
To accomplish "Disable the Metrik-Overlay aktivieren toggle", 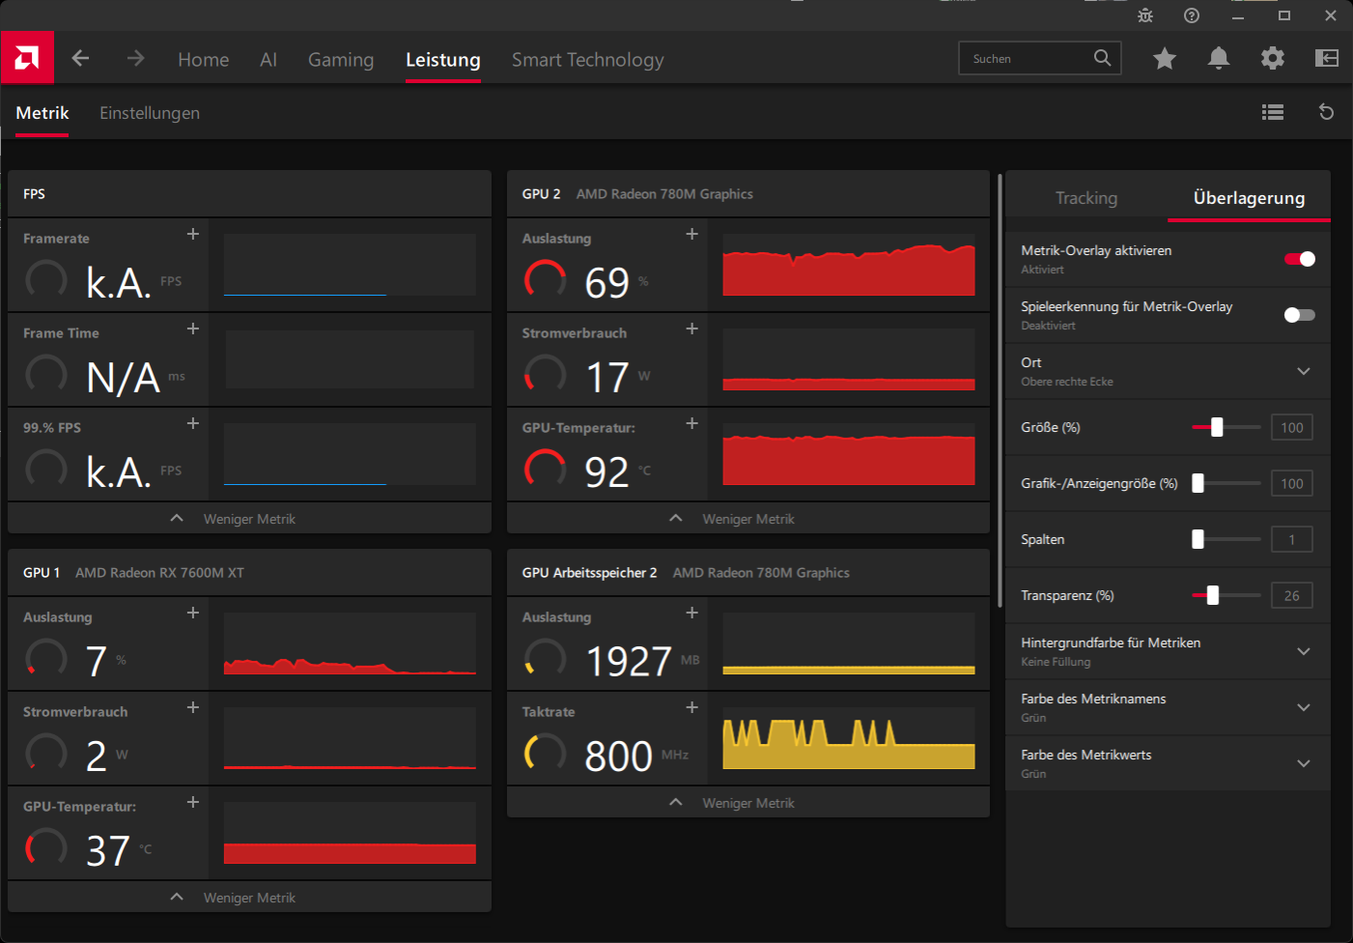I will pos(1299,259).
